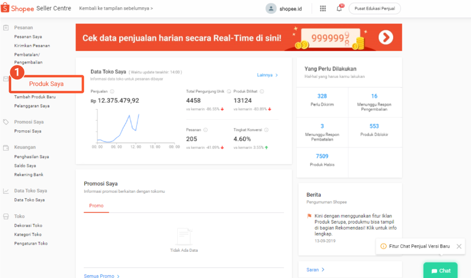Open Tambah Produk Baru
Viewport: 471px width, 278px height.
point(35,97)
